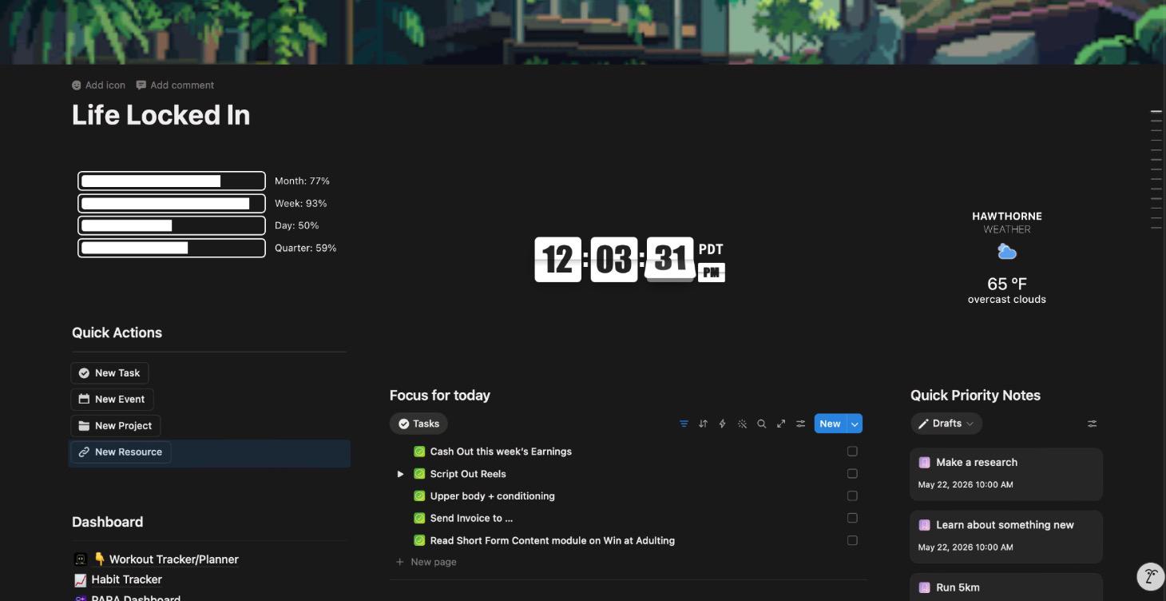The height and width of the screenshot is (601, 1166).
Task: Check the Script Out Reels task checkbox
Action: tap(852, 474)
